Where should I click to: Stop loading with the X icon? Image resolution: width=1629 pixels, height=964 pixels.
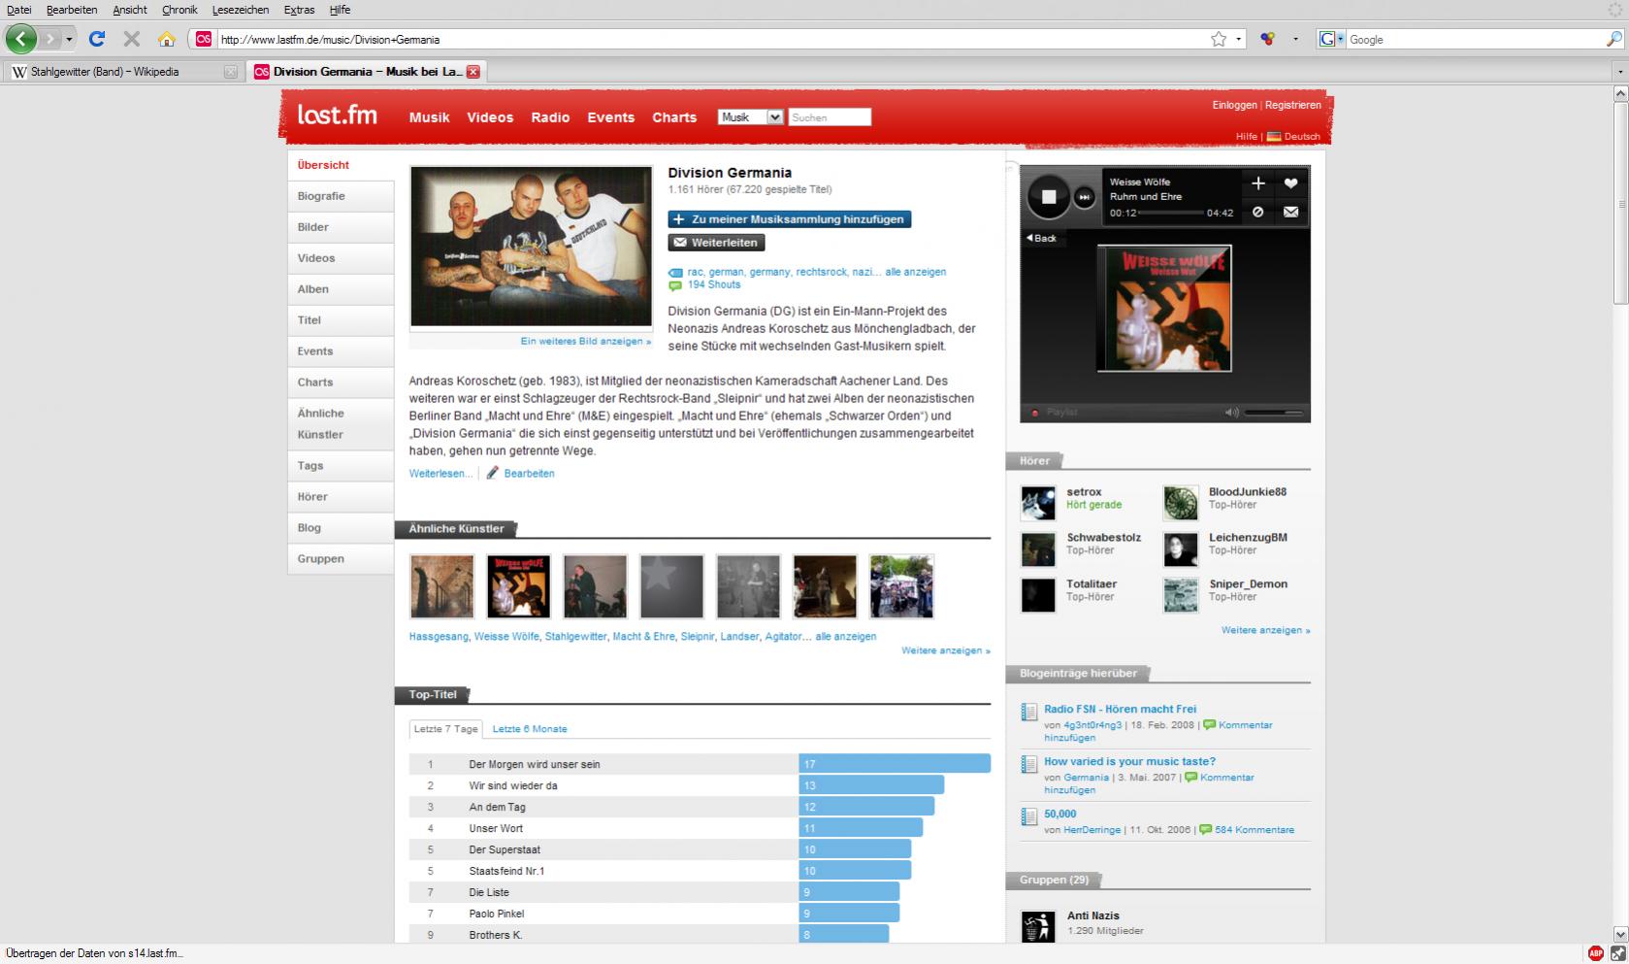click(131, 39)
